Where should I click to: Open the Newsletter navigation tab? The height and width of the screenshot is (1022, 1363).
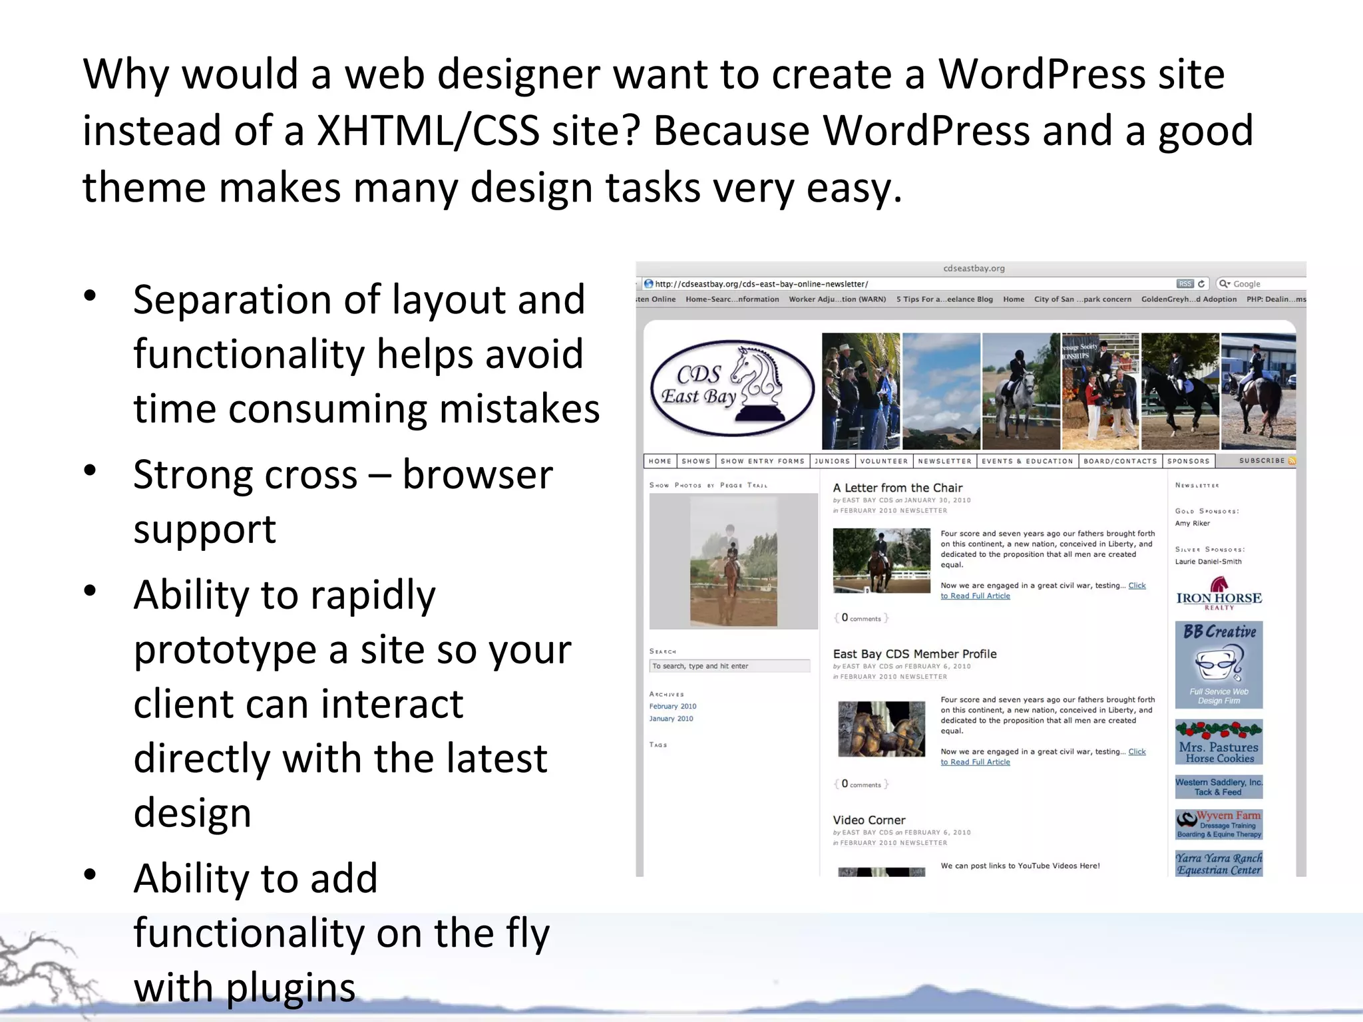coord(944,461)
